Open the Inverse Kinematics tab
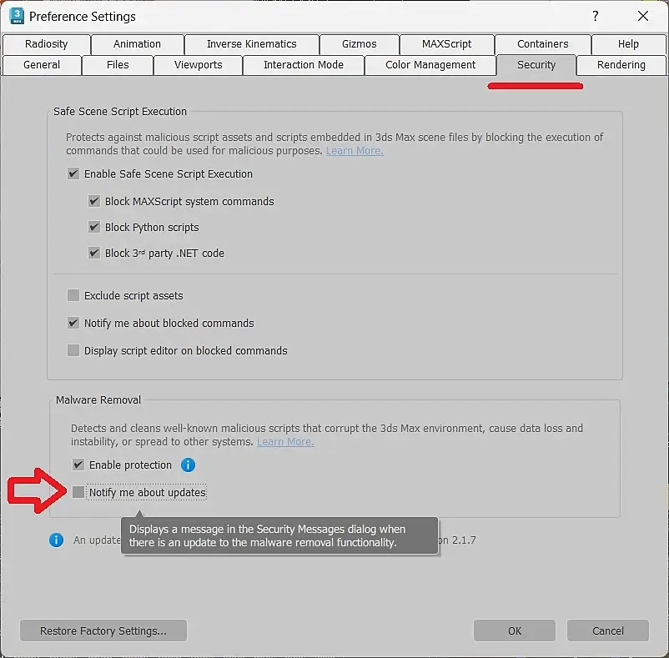Screen dimensions: 669x658 (252, 44)
